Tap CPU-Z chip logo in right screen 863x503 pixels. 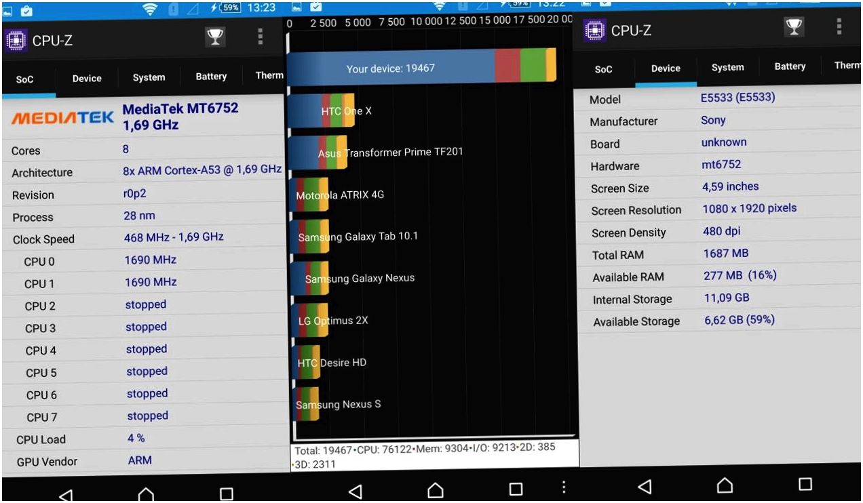(x=595, y=30)
